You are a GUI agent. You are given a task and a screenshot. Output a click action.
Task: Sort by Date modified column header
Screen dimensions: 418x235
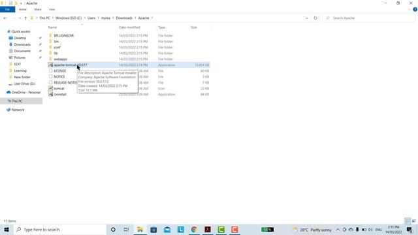tap(129, 27)
